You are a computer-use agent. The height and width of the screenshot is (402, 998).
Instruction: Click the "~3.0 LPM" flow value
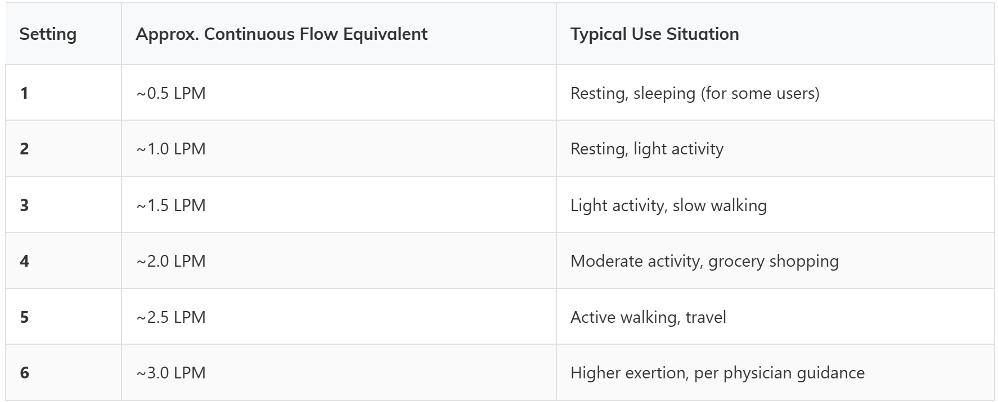(x=170, y=373)
